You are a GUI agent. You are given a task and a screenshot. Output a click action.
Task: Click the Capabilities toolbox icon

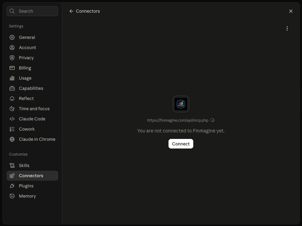12,88
